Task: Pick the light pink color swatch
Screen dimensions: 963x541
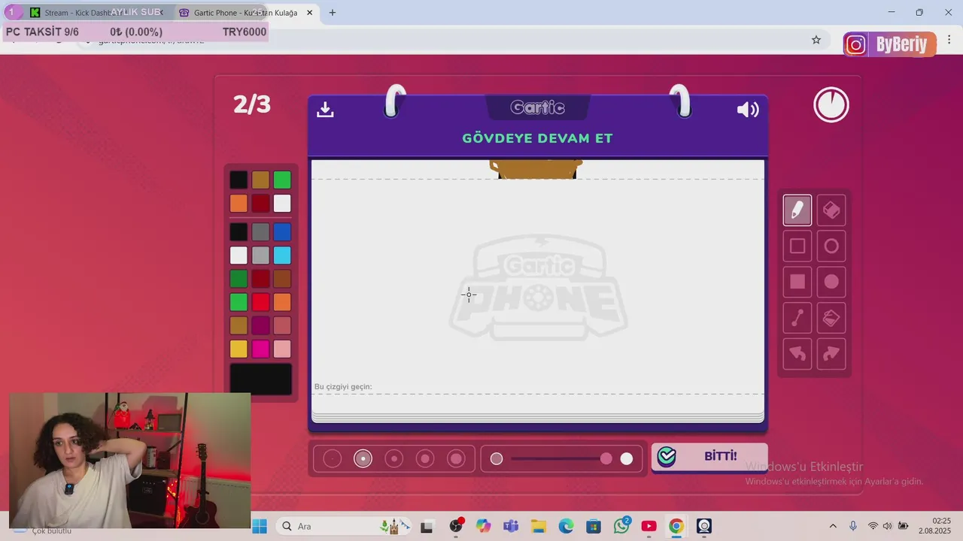Action: click(282, 349)
